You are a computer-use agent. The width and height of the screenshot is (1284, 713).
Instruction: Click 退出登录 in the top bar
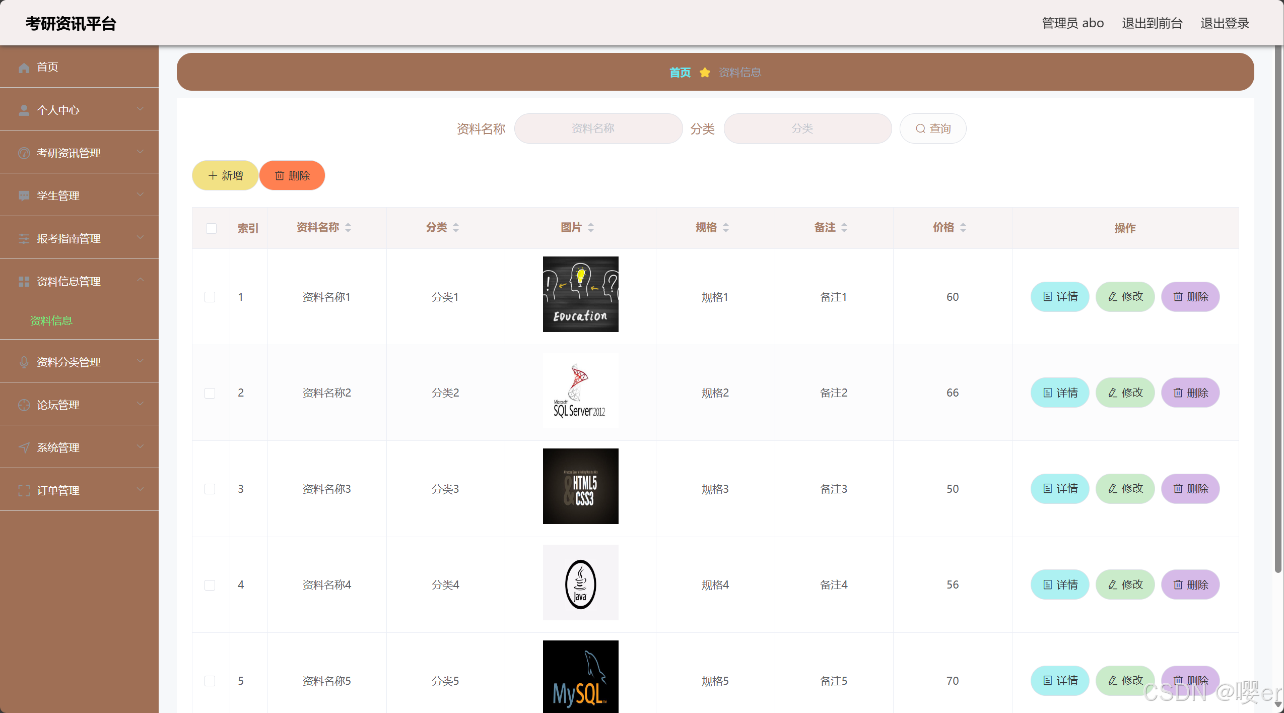(x=1225, y=23)
